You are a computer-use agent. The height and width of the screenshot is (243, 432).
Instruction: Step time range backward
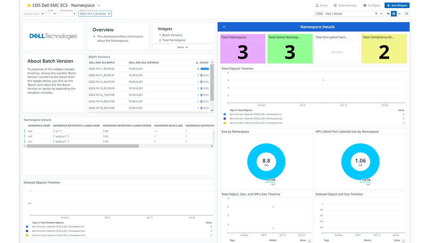click(388, 14)
